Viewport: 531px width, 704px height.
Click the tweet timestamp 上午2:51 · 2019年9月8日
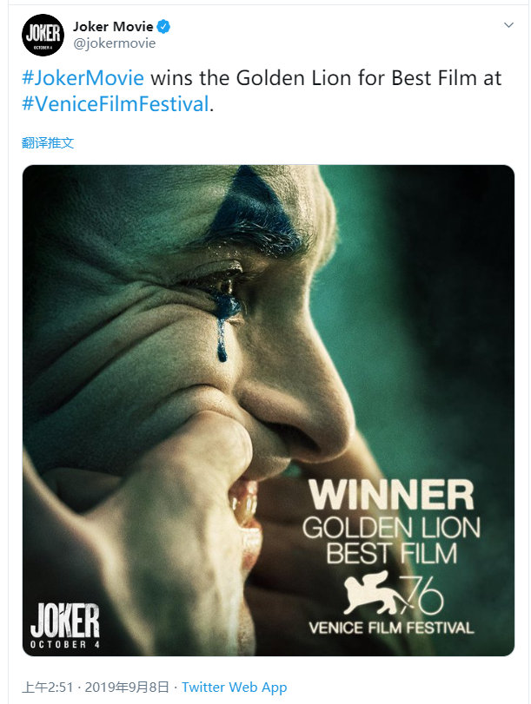[95, 687]
